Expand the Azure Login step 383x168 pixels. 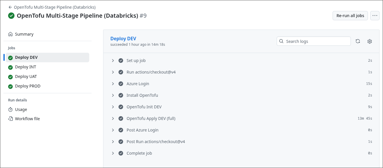pyautogui.click(x=113, y=84)
